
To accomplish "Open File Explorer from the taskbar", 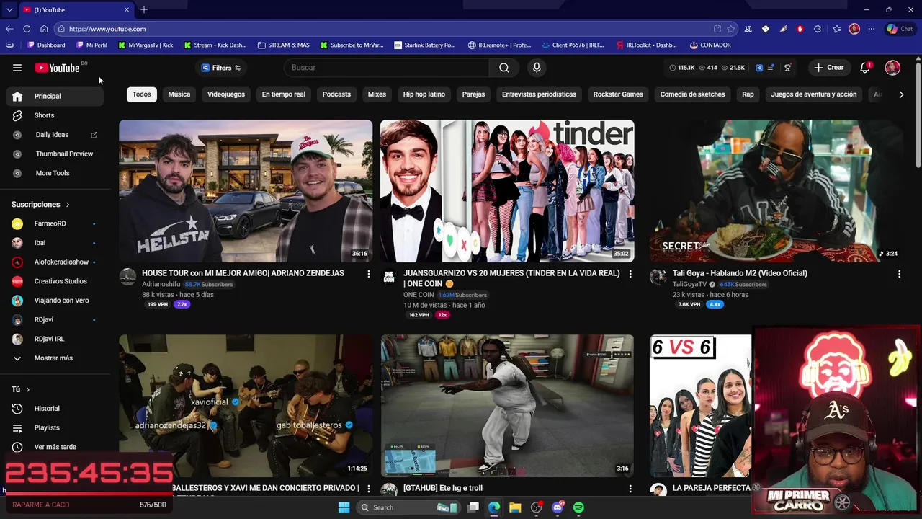I will pos(515,507).
